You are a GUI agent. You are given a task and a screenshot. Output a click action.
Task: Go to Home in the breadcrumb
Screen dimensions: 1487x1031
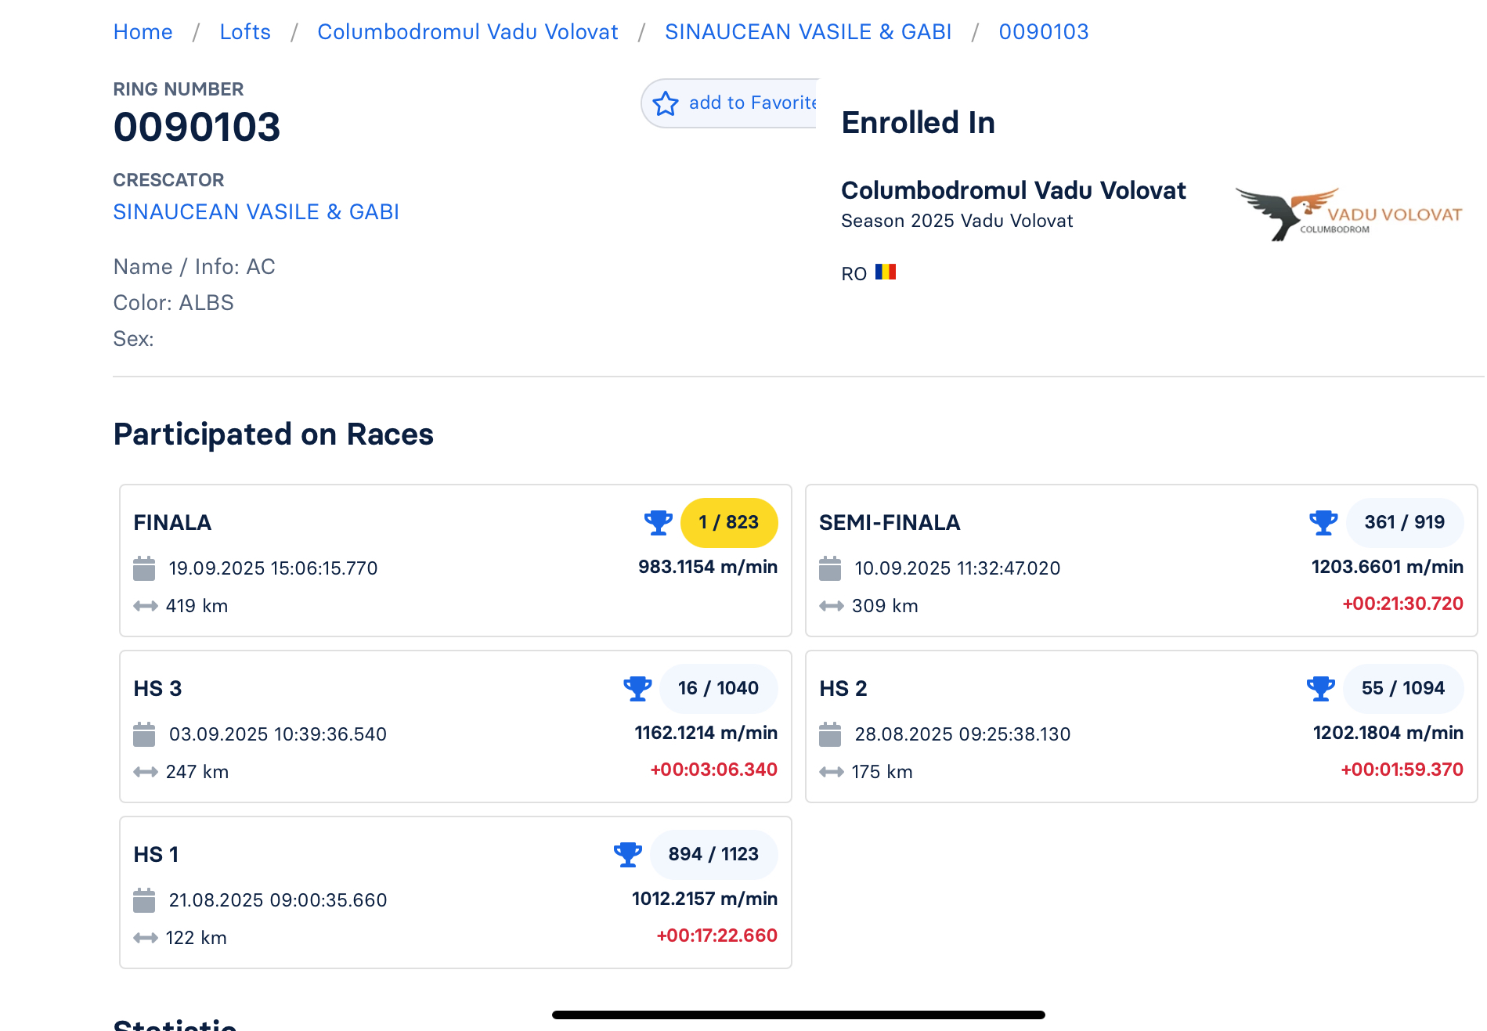tap(143, 32)
